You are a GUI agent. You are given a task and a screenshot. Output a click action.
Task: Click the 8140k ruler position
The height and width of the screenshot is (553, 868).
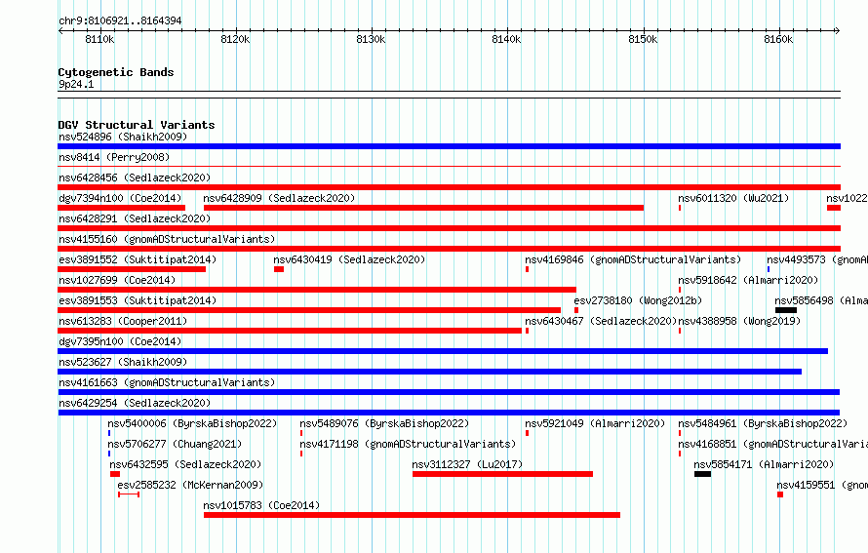click(x=506, y=39)
